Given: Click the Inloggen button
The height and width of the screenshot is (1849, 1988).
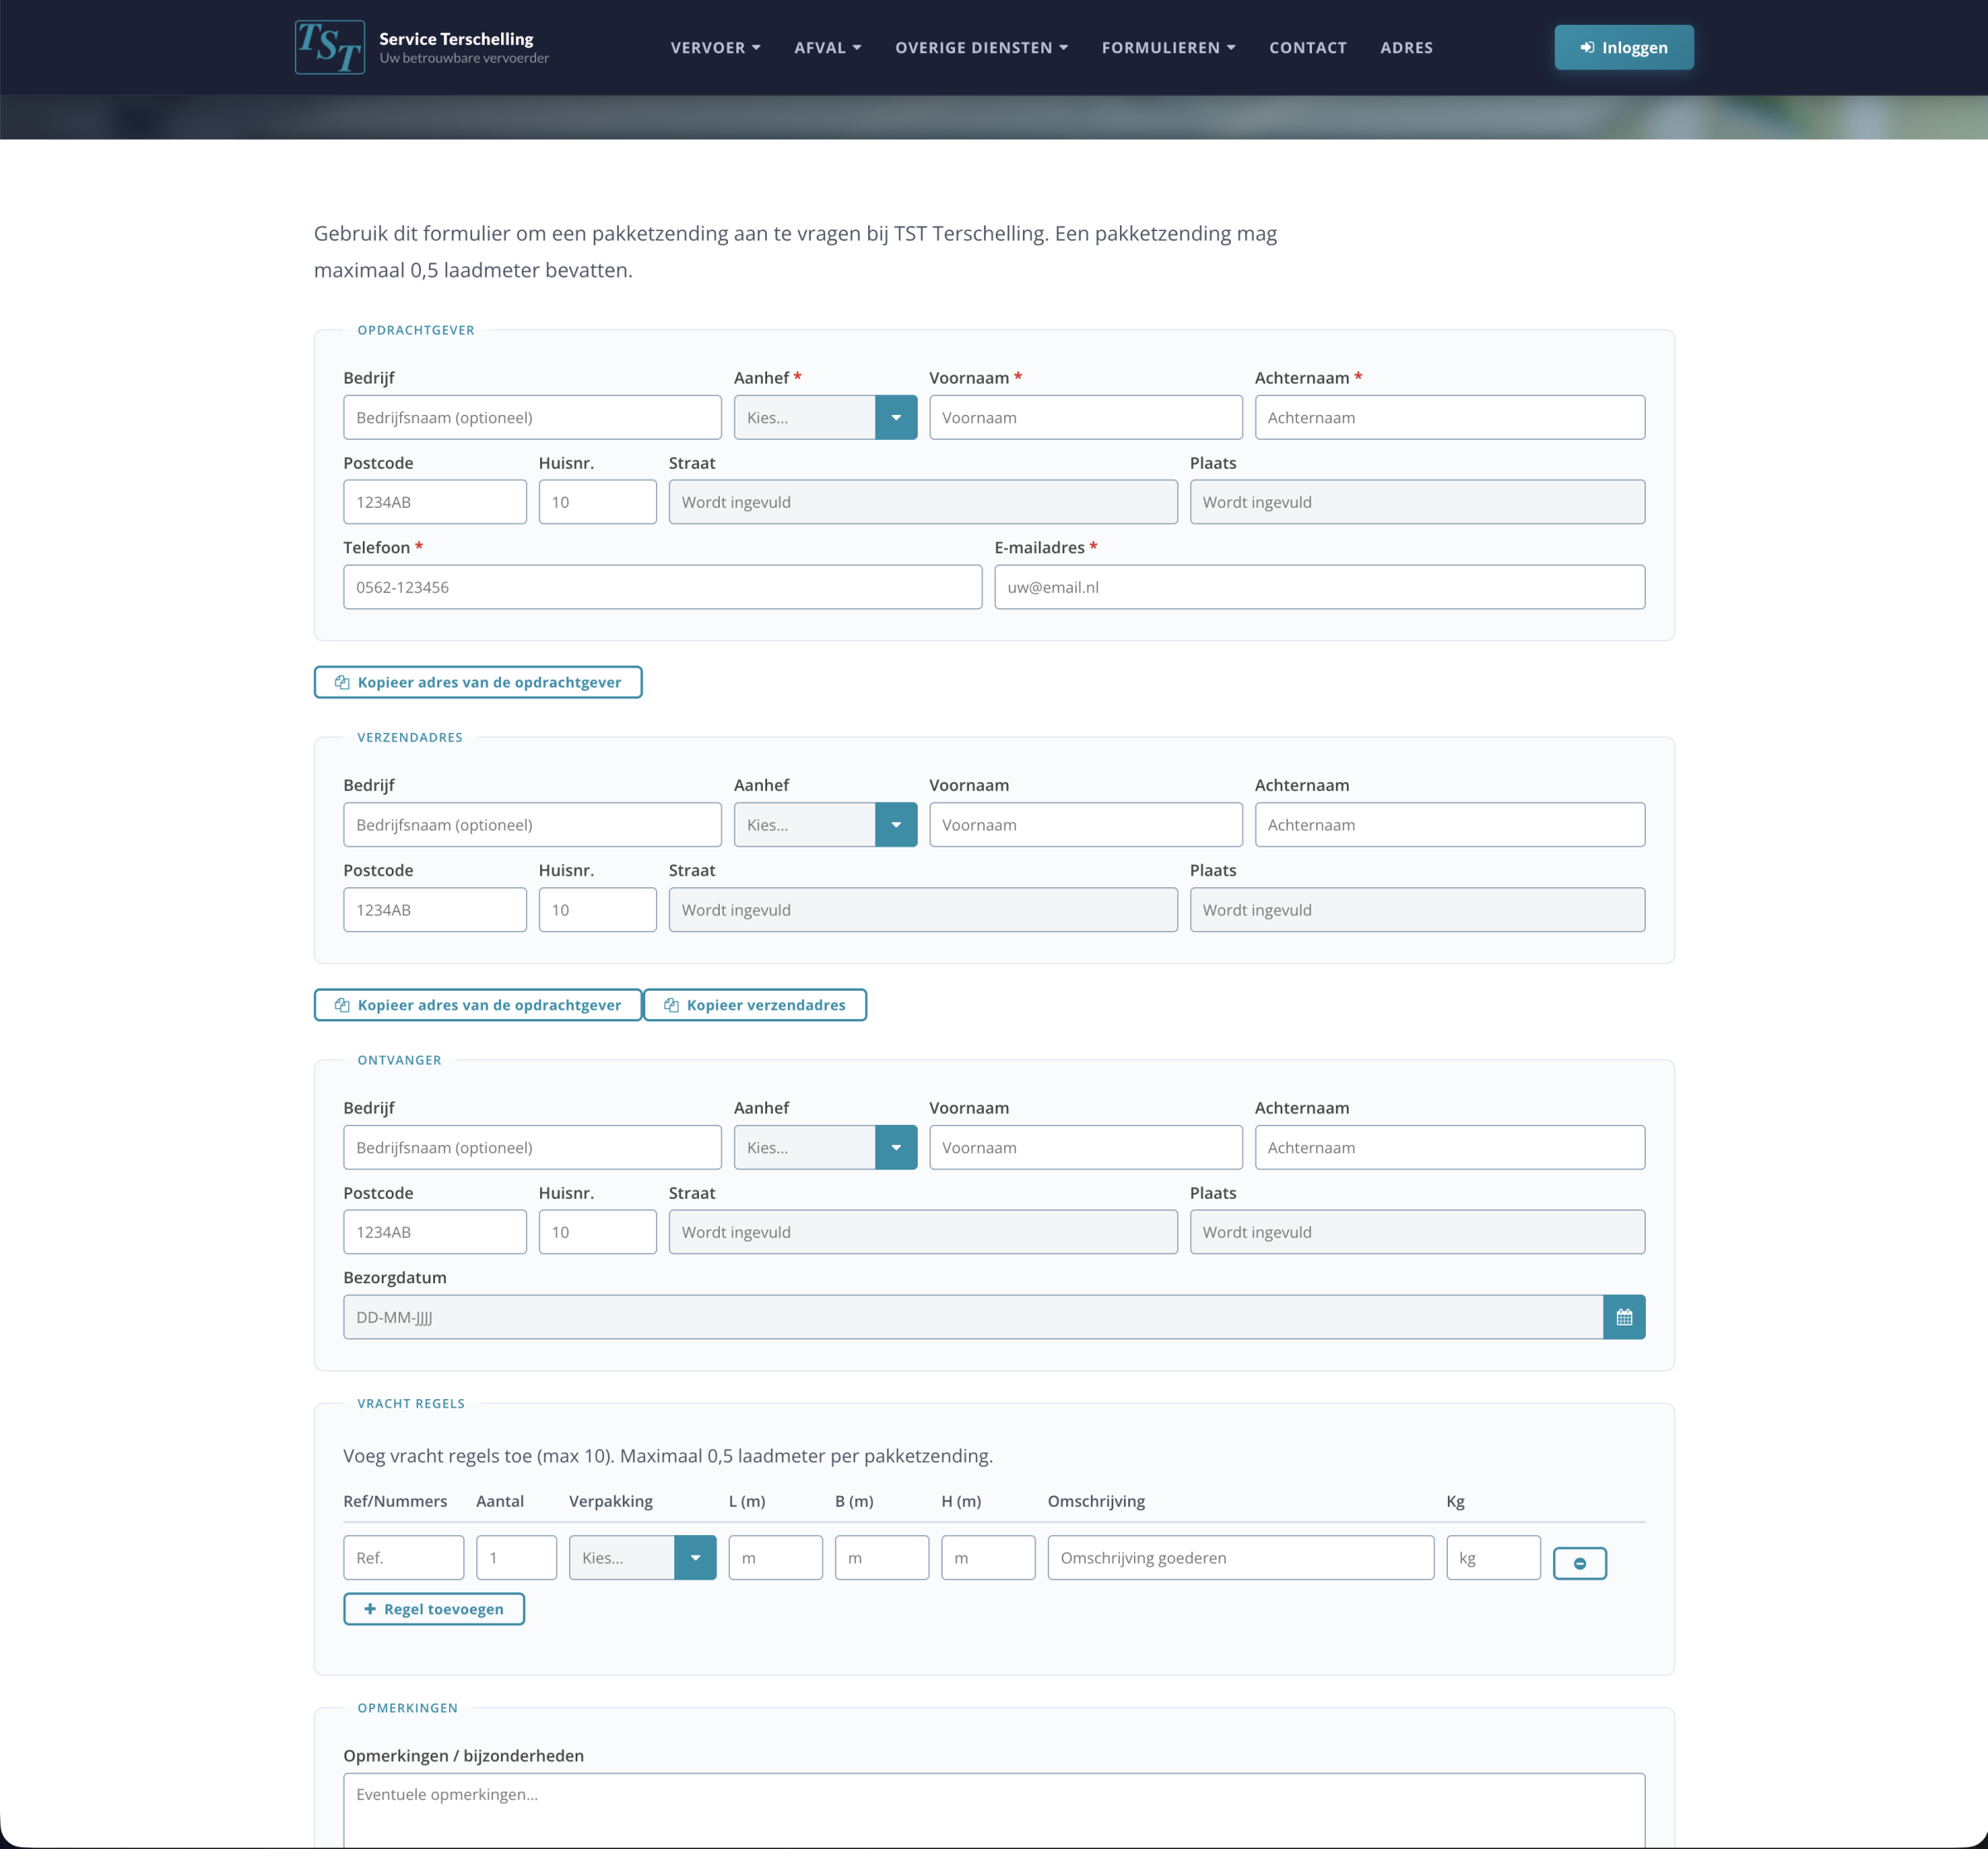Looking at the screenshot, I should 1623,47.
